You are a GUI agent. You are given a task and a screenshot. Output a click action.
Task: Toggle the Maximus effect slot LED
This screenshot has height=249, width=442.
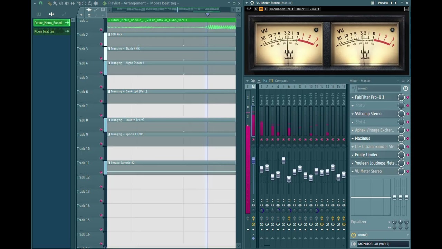pos(407,139)
